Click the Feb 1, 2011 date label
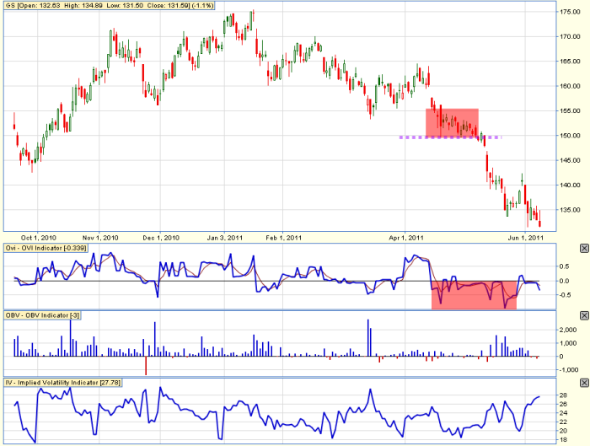Screen dimensions: 590x446 click(x=284, y=238)
